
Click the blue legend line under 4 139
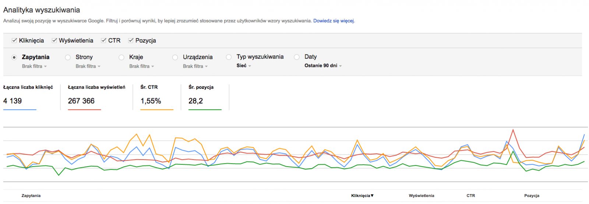pos(20,110)
